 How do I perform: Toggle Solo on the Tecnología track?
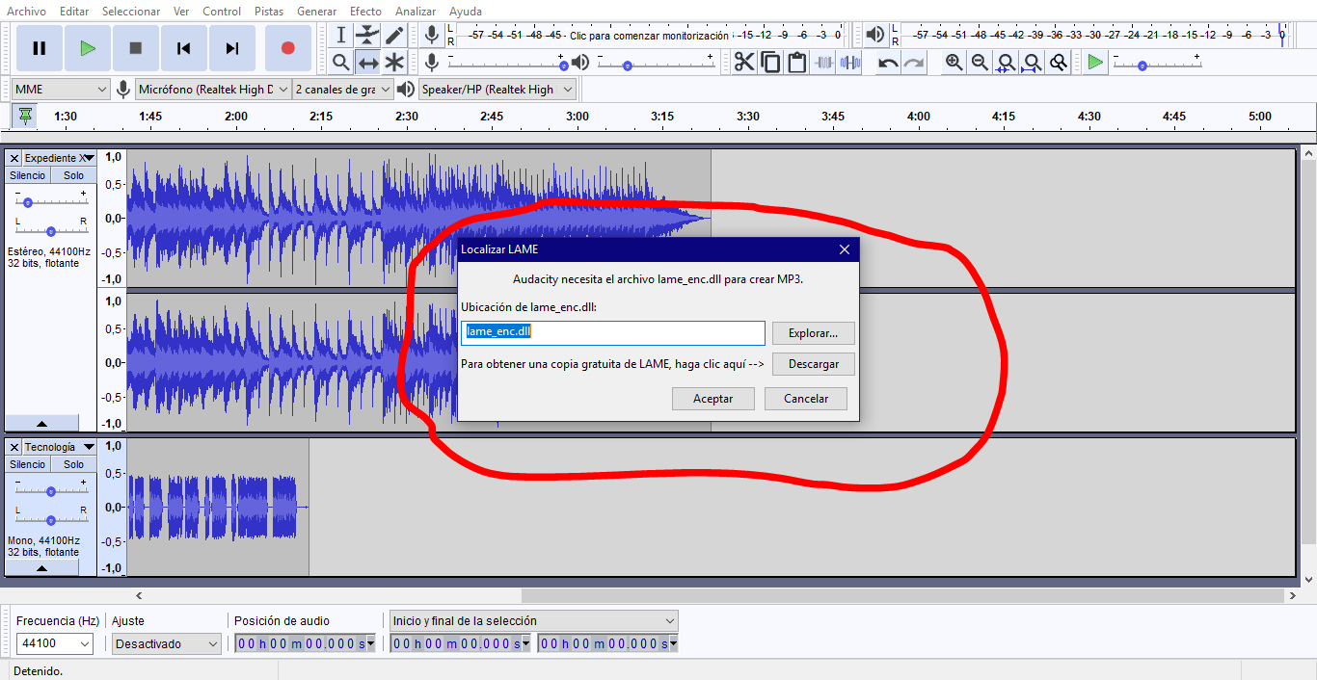pyautogui.click(x=74, y=464)
